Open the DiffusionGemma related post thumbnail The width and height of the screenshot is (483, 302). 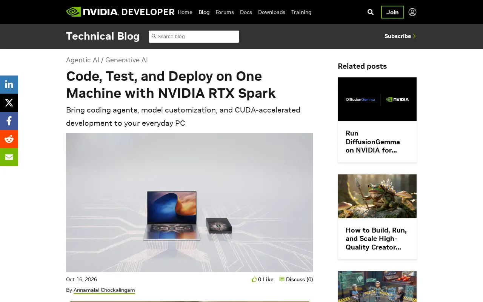377,99
